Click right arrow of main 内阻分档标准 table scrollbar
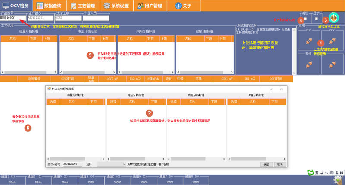The height and width of the screenshot is (185, 345). (x=172, y=72)
